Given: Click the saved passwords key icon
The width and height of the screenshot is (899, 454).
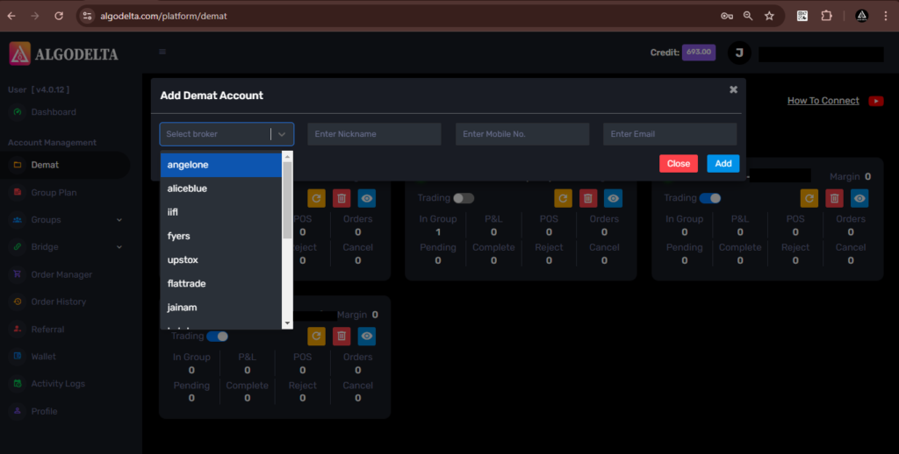Looking at the screenshot, I should click(x=726, y=16).
